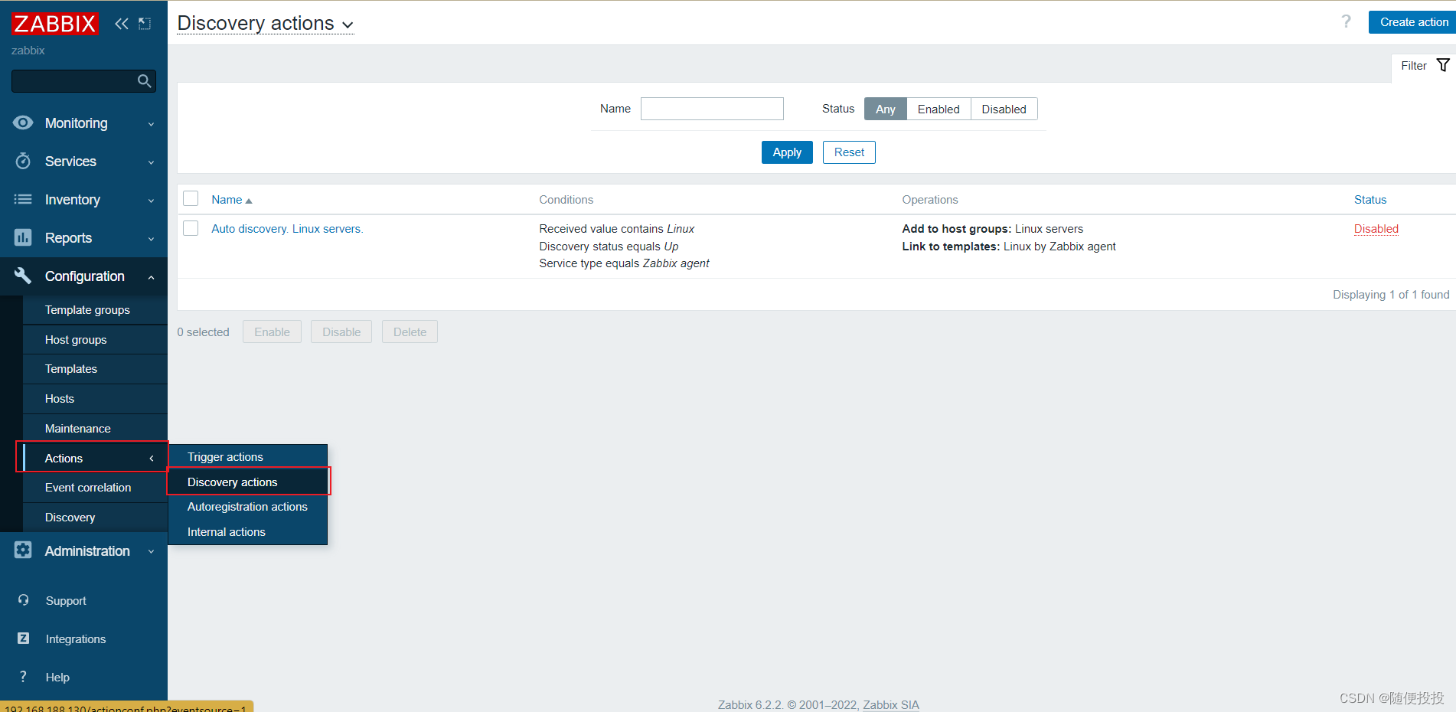
Task: Set the status filter to Disabled
Action: click(x=1004, y=109)
